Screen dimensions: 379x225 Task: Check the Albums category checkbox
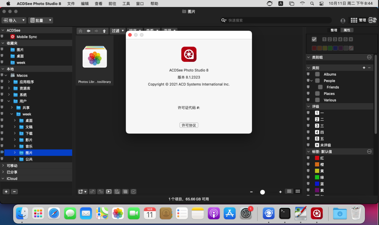(x=317, y=74)
